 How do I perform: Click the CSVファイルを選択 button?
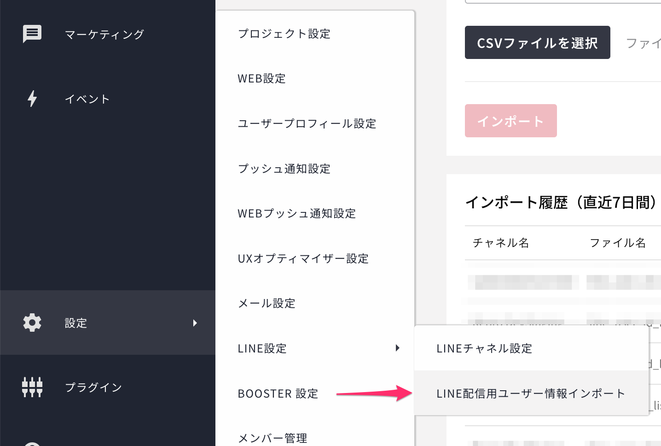[x=537, y=43]
